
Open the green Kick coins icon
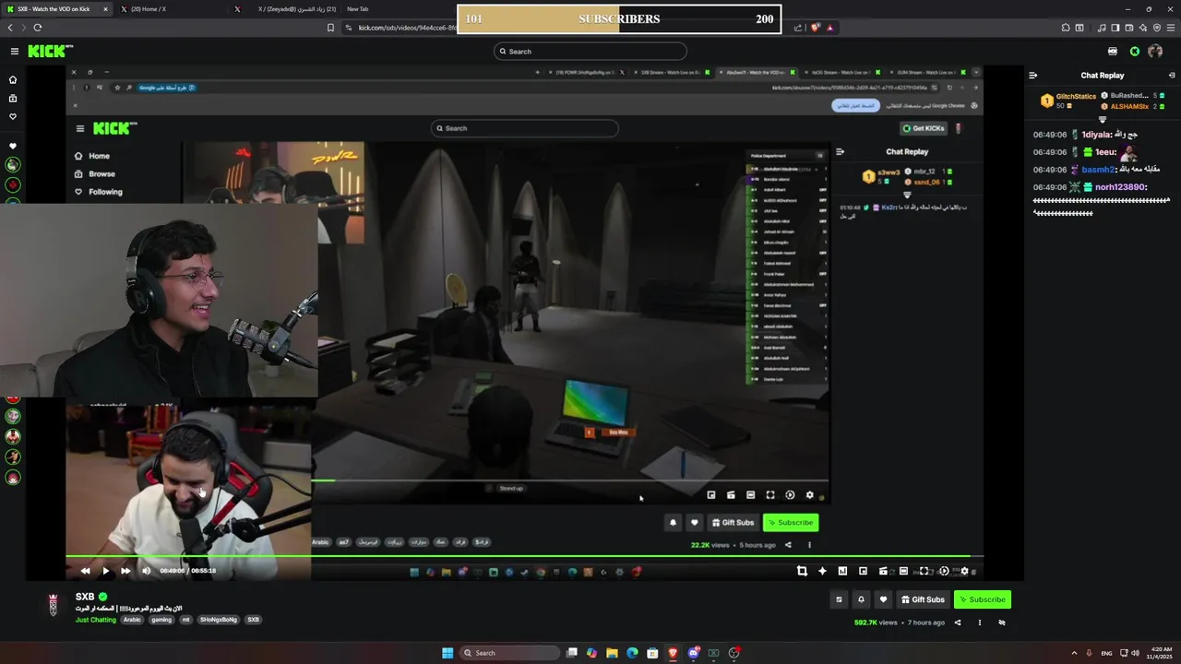[x=1135, y=52]
